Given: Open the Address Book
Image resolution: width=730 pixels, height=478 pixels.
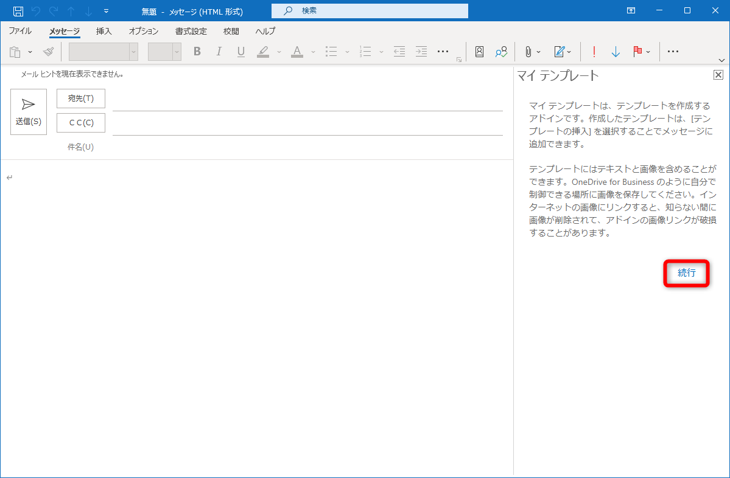Looking at the screenshot, I should (x=479, y=51).
